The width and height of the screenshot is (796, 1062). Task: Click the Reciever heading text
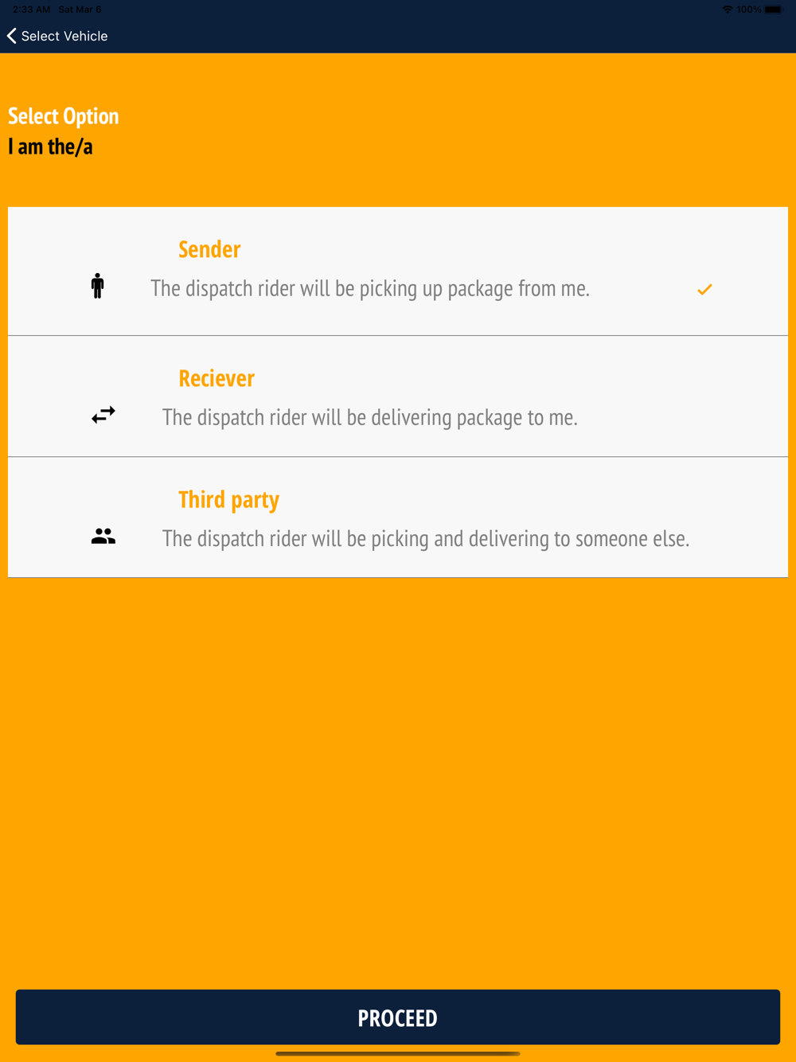[217, 378]
